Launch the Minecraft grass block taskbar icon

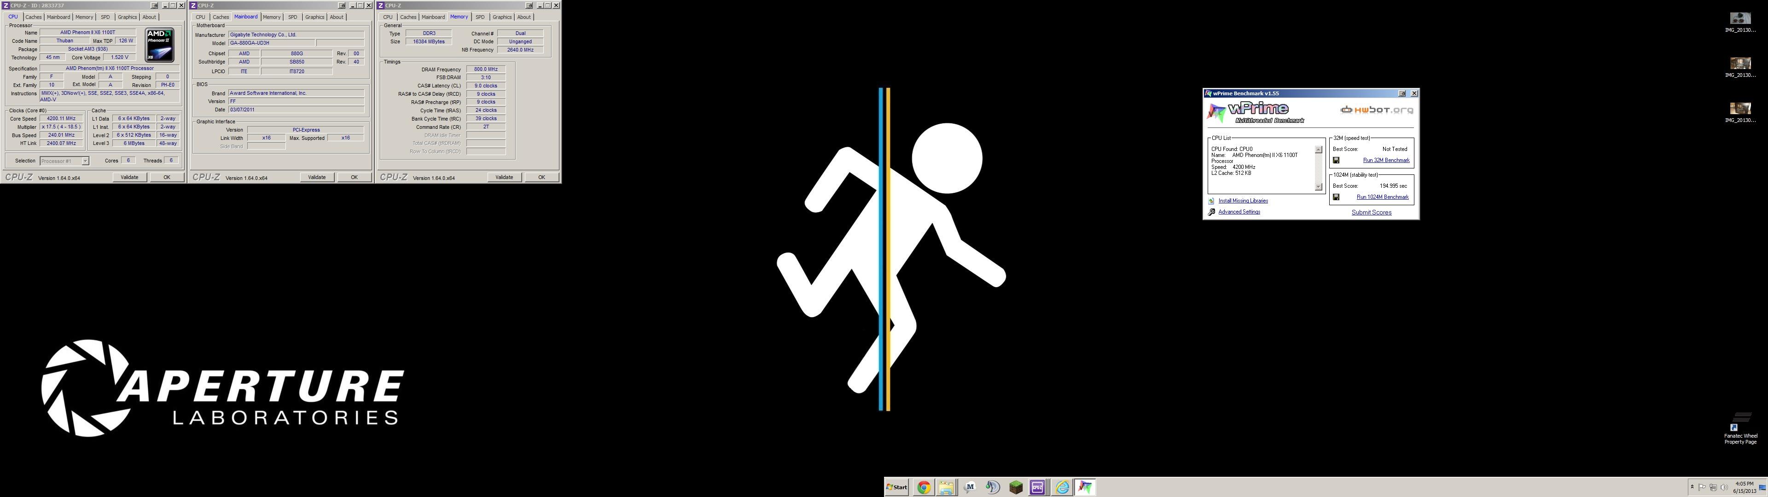(1016, 487)
